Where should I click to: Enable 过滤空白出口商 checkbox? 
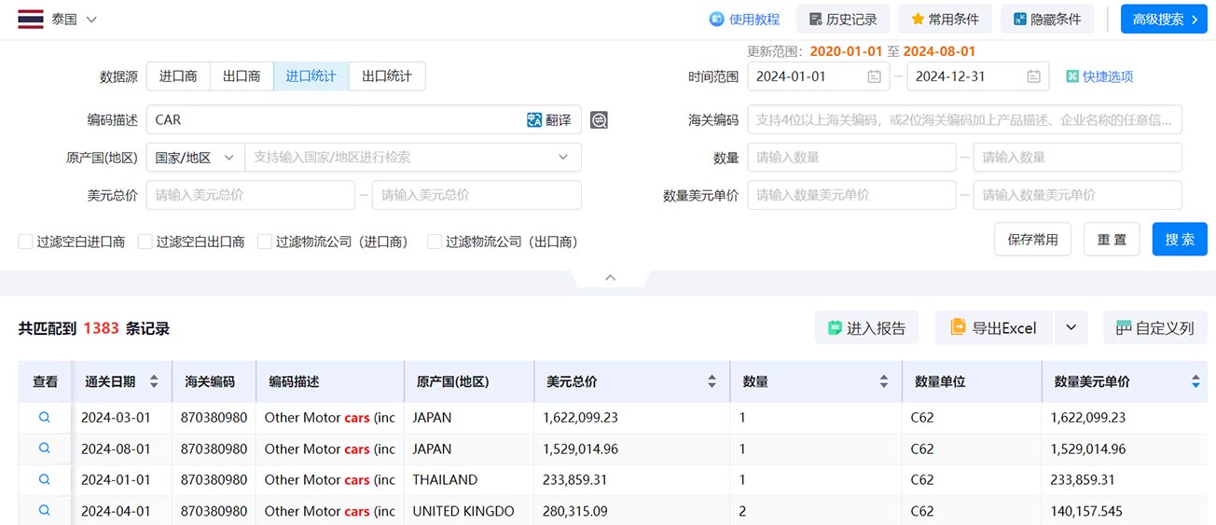[145, 242]
